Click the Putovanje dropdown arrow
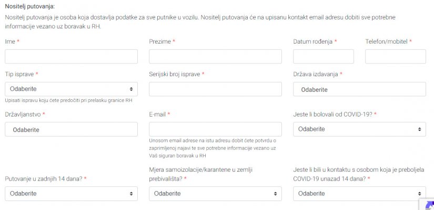434x210 pixels. coord(130,194)
